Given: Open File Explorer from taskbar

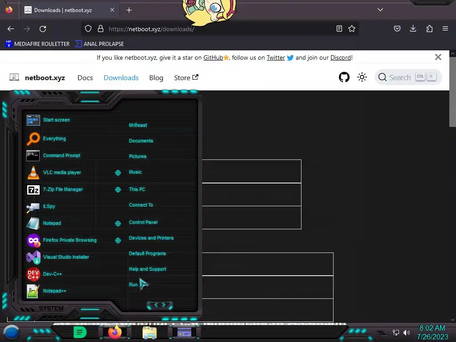Looking at the screenshot, I should 150,333.
